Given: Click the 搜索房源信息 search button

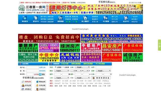Looking at the screenshot, I should pos(101,78).
